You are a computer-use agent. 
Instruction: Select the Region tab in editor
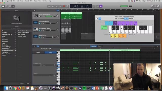[38, 52]
